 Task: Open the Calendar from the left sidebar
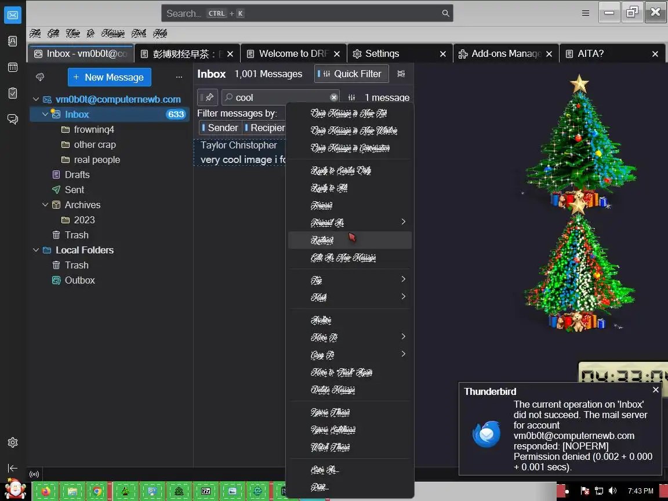point(13,67)
